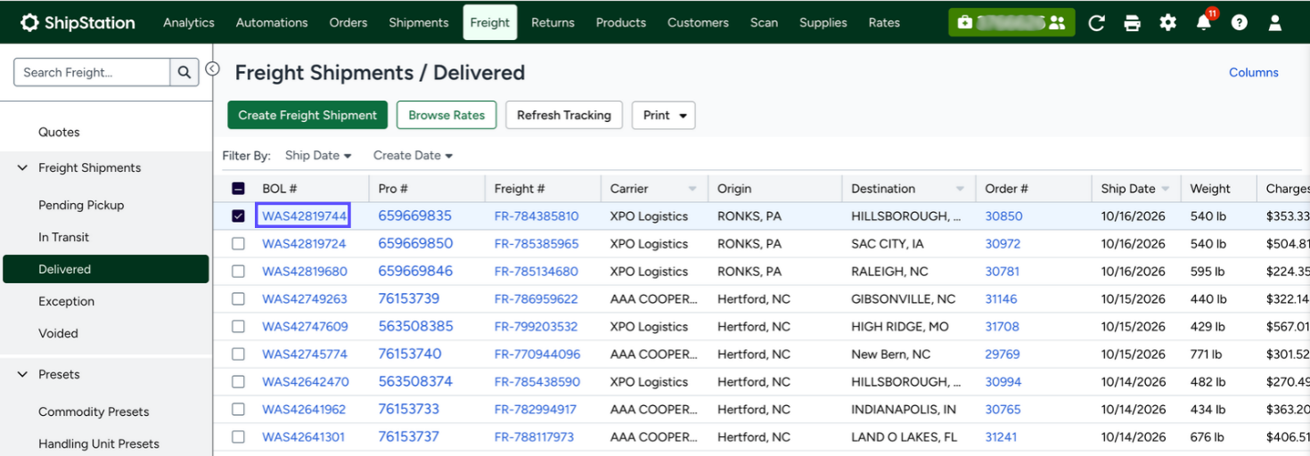
Task: Click the Origin column header
Action: click(734, 189)
